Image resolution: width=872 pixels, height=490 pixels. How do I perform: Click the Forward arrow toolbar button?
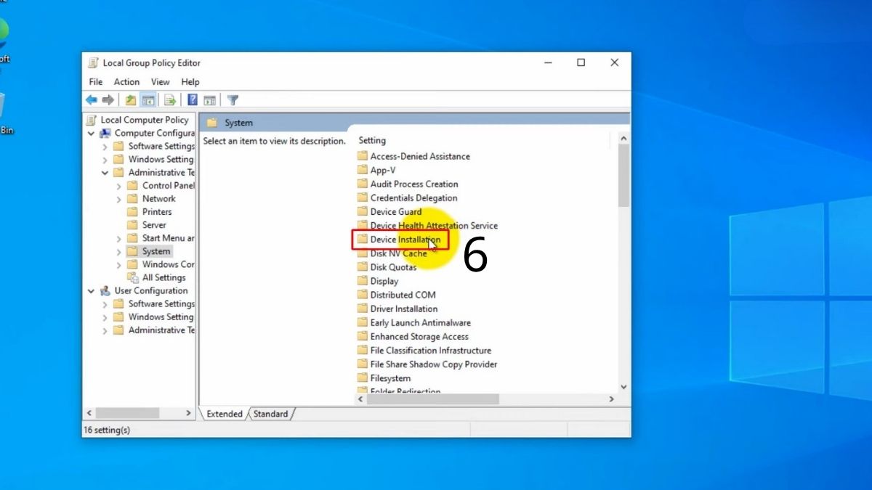tap(108, 100)
